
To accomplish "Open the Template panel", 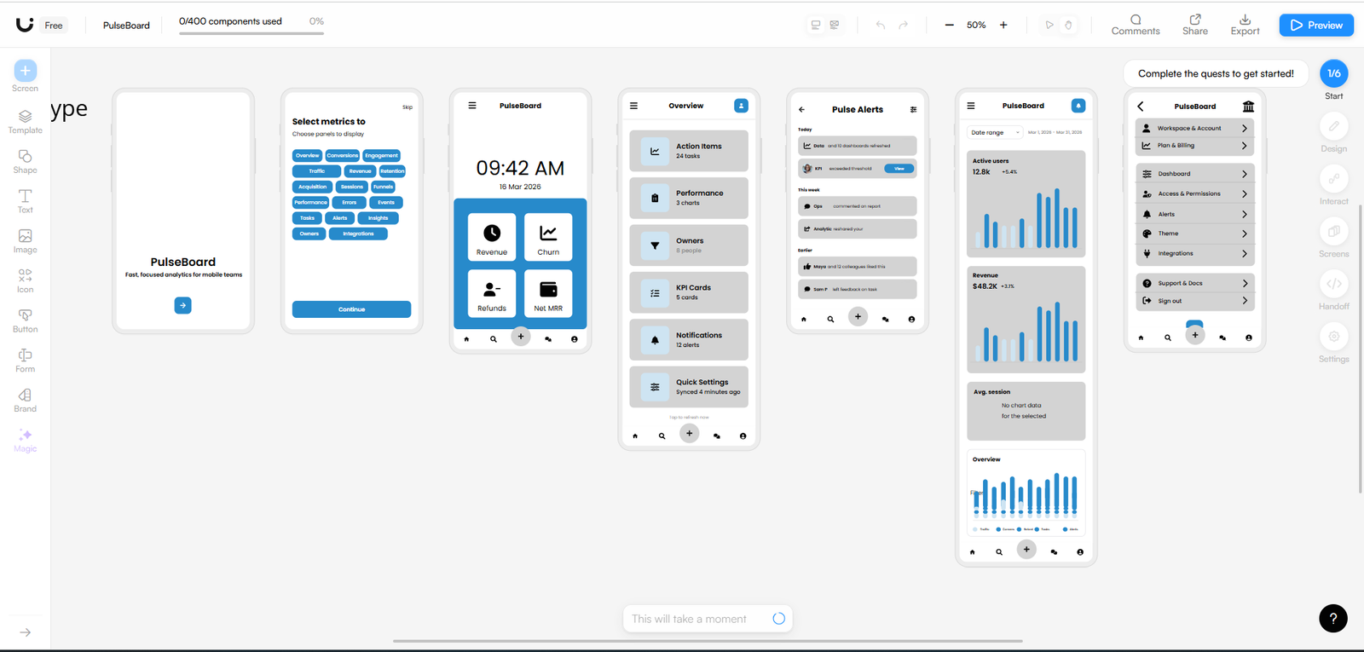I will coord(25,122).
